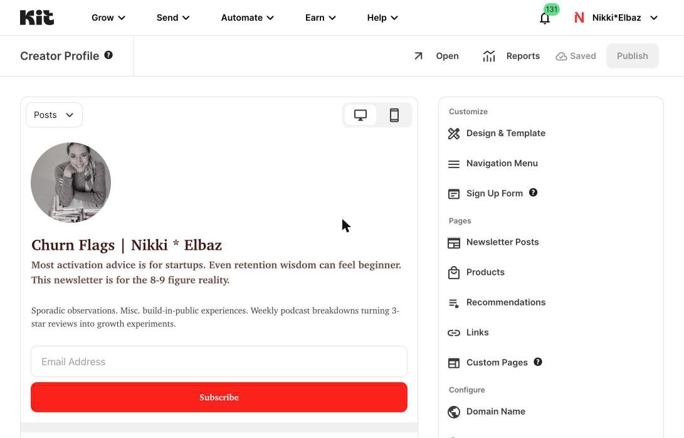Image resolution: width=684 pixels, height=438 pixels.
Task: Click the Creator Profile help question mark
Action: click(108, 55)
